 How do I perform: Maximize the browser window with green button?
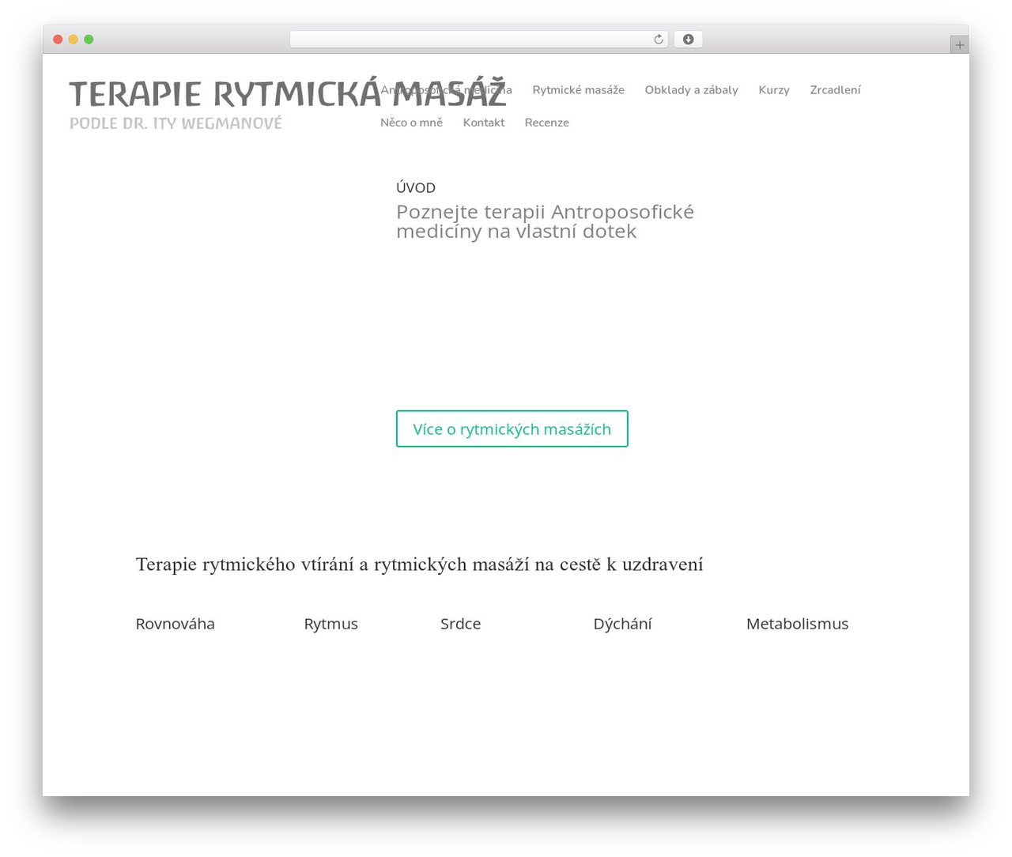[x=89, y=40]
